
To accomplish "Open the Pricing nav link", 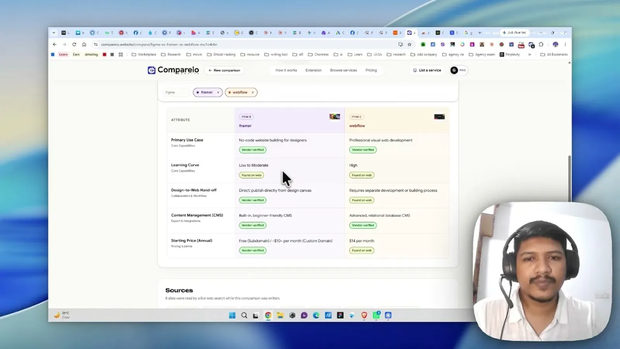I will pyautogui.click(x=371, y=71).
